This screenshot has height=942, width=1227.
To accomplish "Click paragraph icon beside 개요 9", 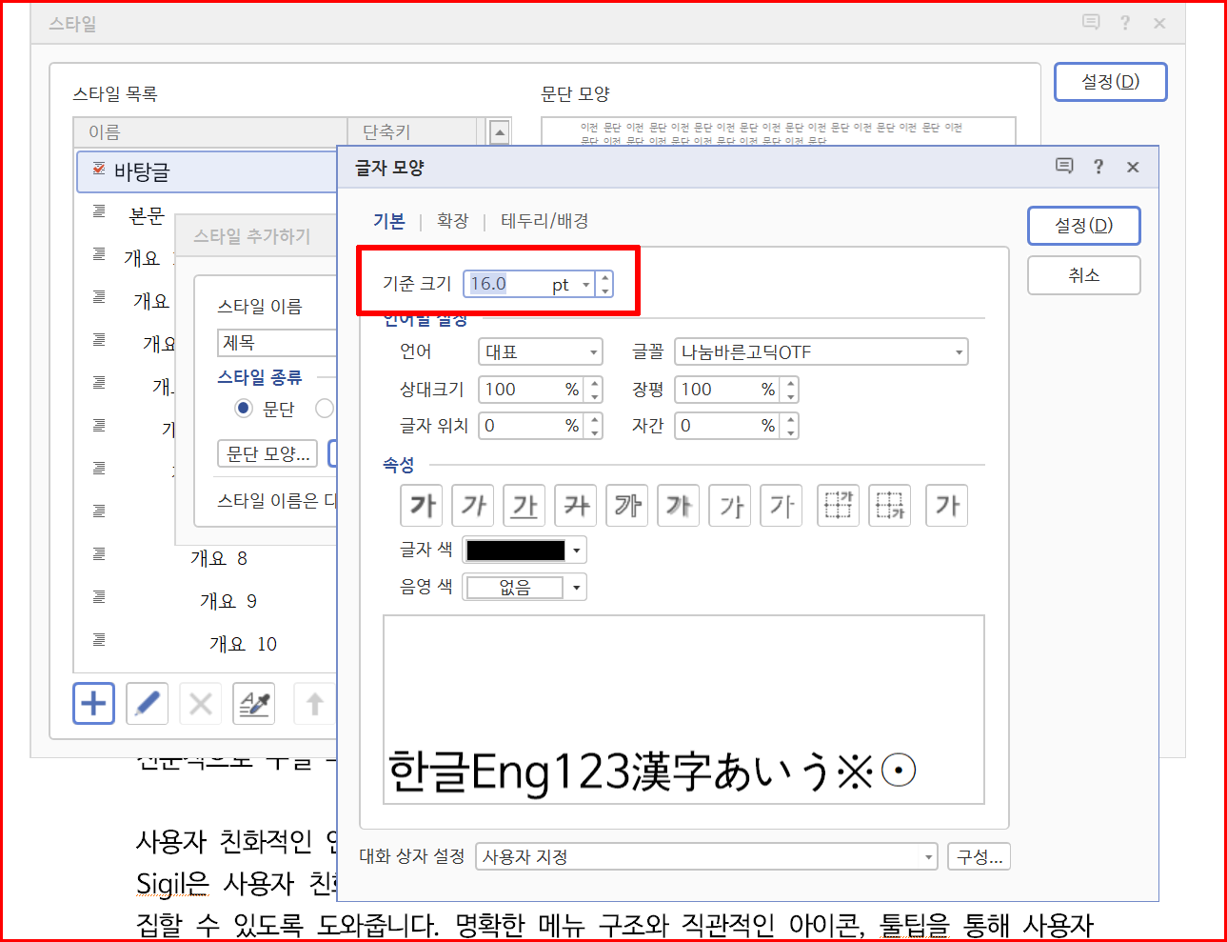I will (99, 597).
